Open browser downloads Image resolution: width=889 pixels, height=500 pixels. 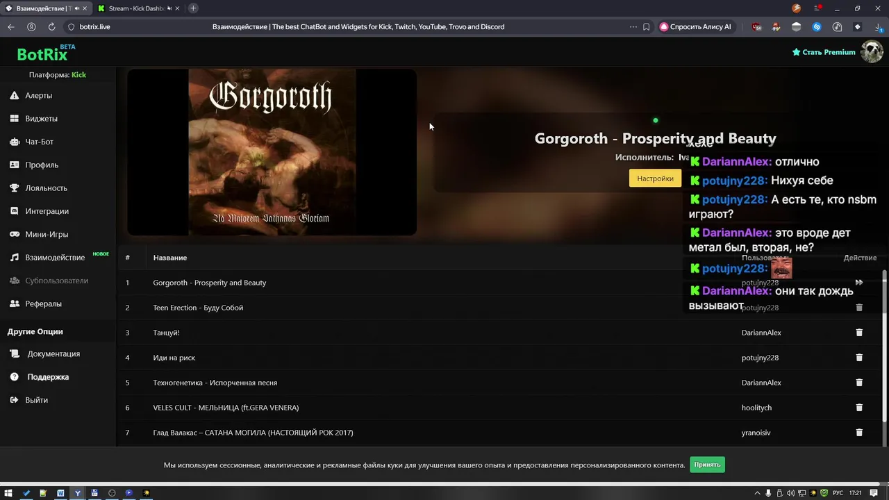click(x=878, y=27)
